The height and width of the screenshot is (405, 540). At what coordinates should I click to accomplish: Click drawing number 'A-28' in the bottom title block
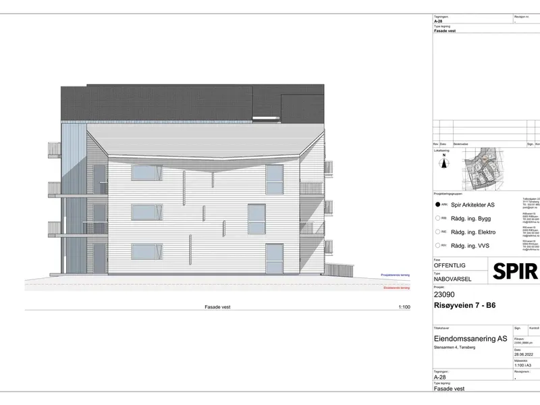coord(440,377)
